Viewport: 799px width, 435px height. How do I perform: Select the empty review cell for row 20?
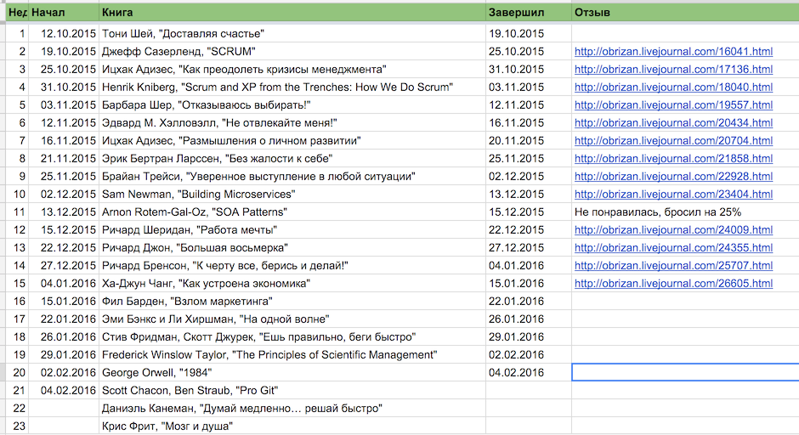pos(685,372)
